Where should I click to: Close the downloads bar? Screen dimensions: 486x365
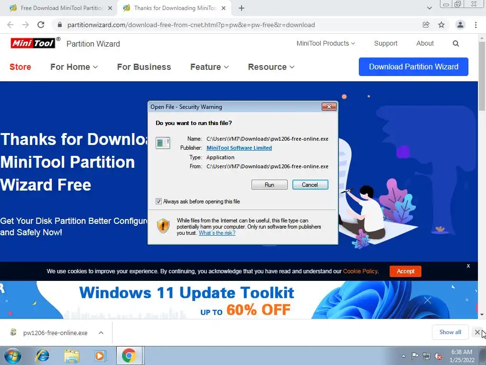[x=477, y=332]
